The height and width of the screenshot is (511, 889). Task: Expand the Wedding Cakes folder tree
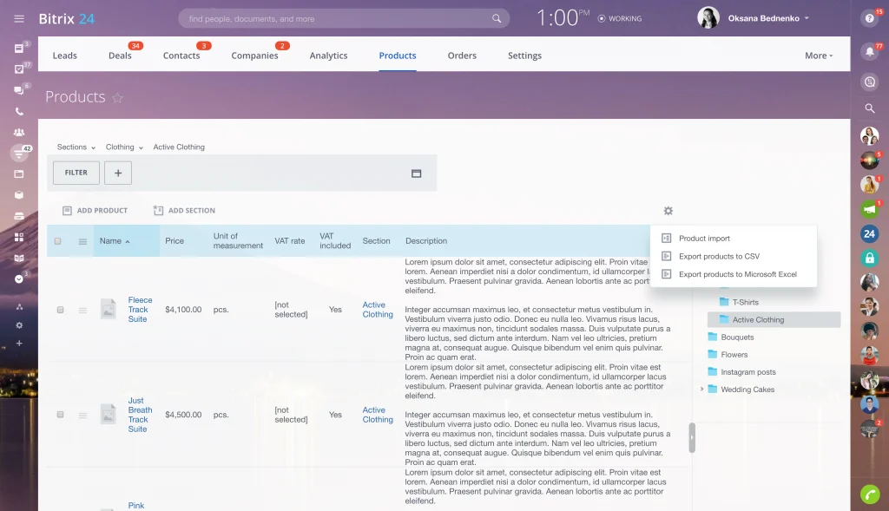[x=701, y=390]
